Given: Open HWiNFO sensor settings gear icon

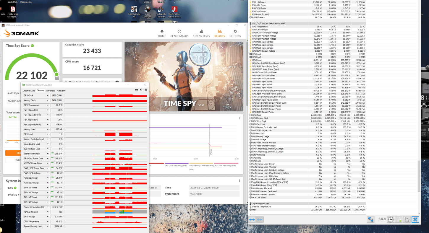Looking at the screenshot, I should 407,219.
